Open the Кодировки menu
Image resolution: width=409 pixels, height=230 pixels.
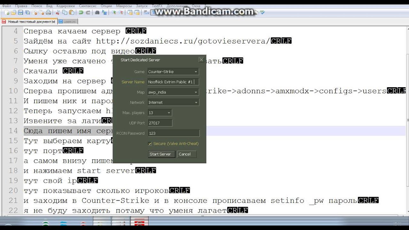pos(66,6)
